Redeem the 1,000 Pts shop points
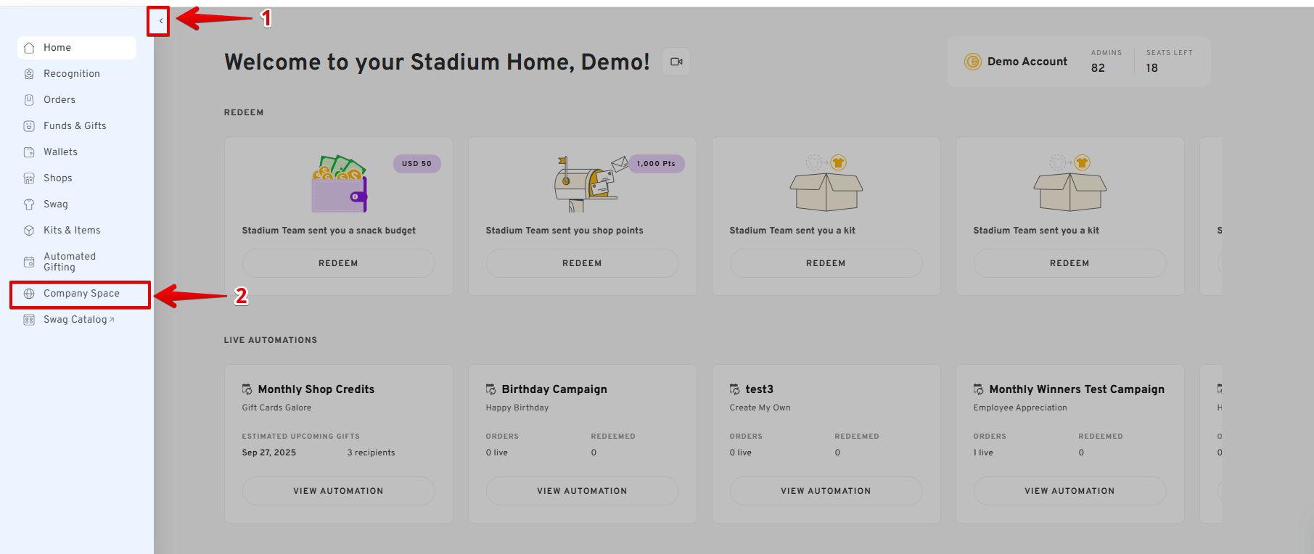This screenshot has width=1314, height=554. tap(582, 263)
